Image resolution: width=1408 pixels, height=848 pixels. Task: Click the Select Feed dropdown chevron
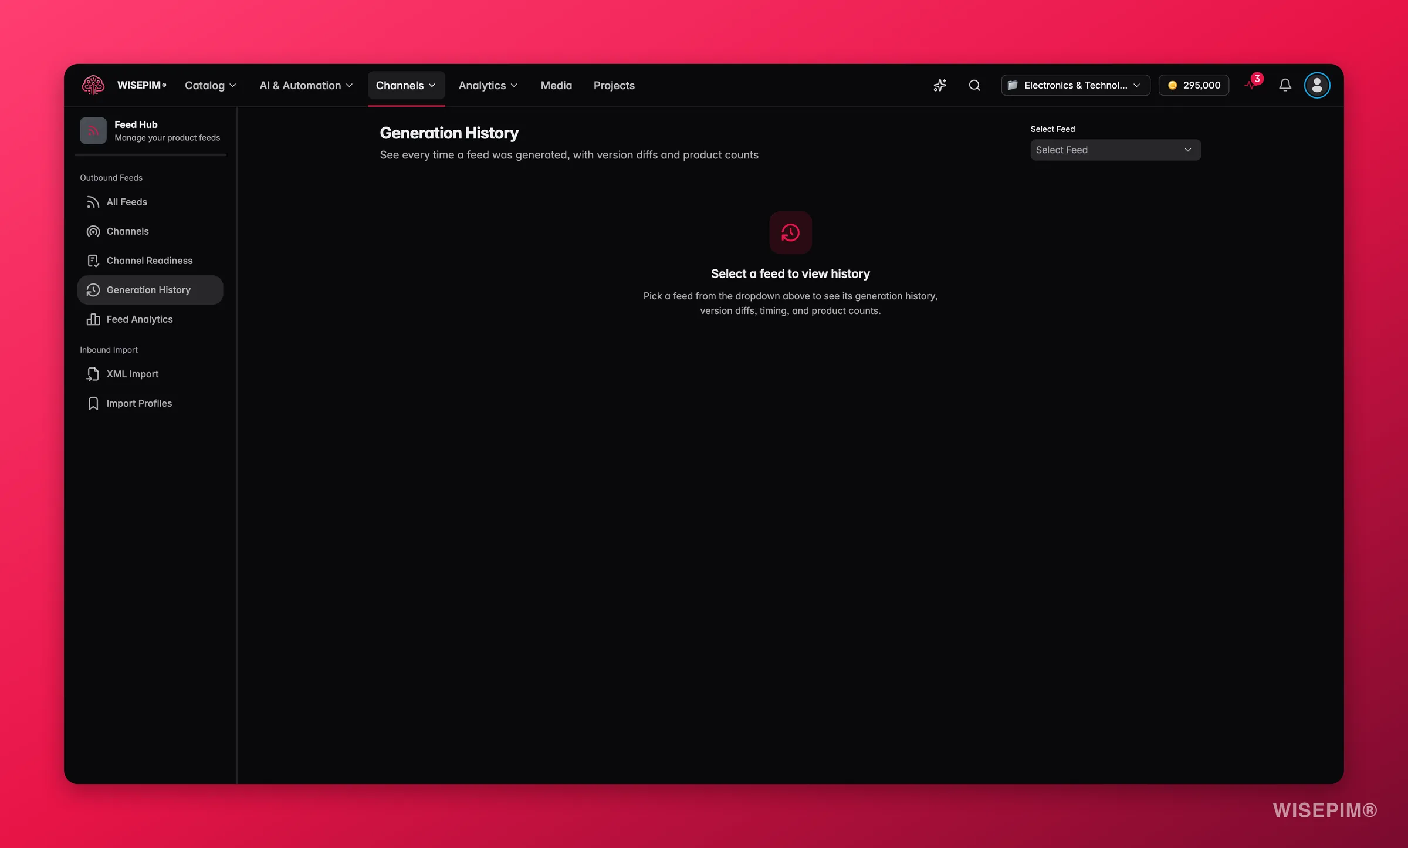pos(1187,150)
